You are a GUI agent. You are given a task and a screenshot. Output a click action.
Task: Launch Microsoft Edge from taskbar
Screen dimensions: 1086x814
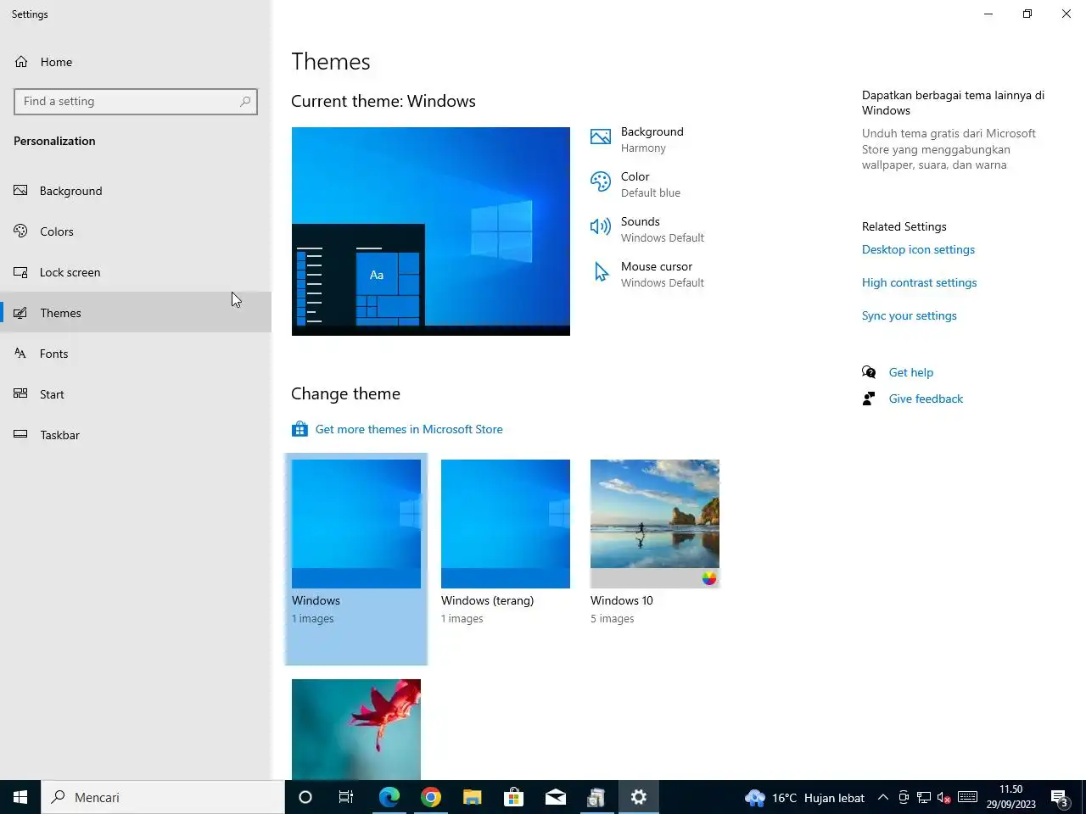pos(389,797)
